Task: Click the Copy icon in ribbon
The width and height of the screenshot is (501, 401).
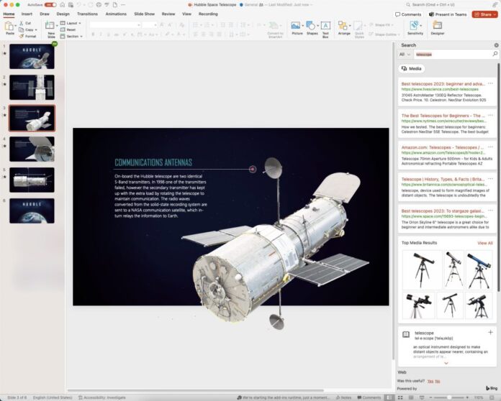Action: [x=22, y=29]
